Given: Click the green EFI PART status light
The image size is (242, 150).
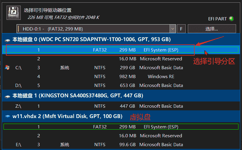Looking at the screenshot, I should pos(231,19).
